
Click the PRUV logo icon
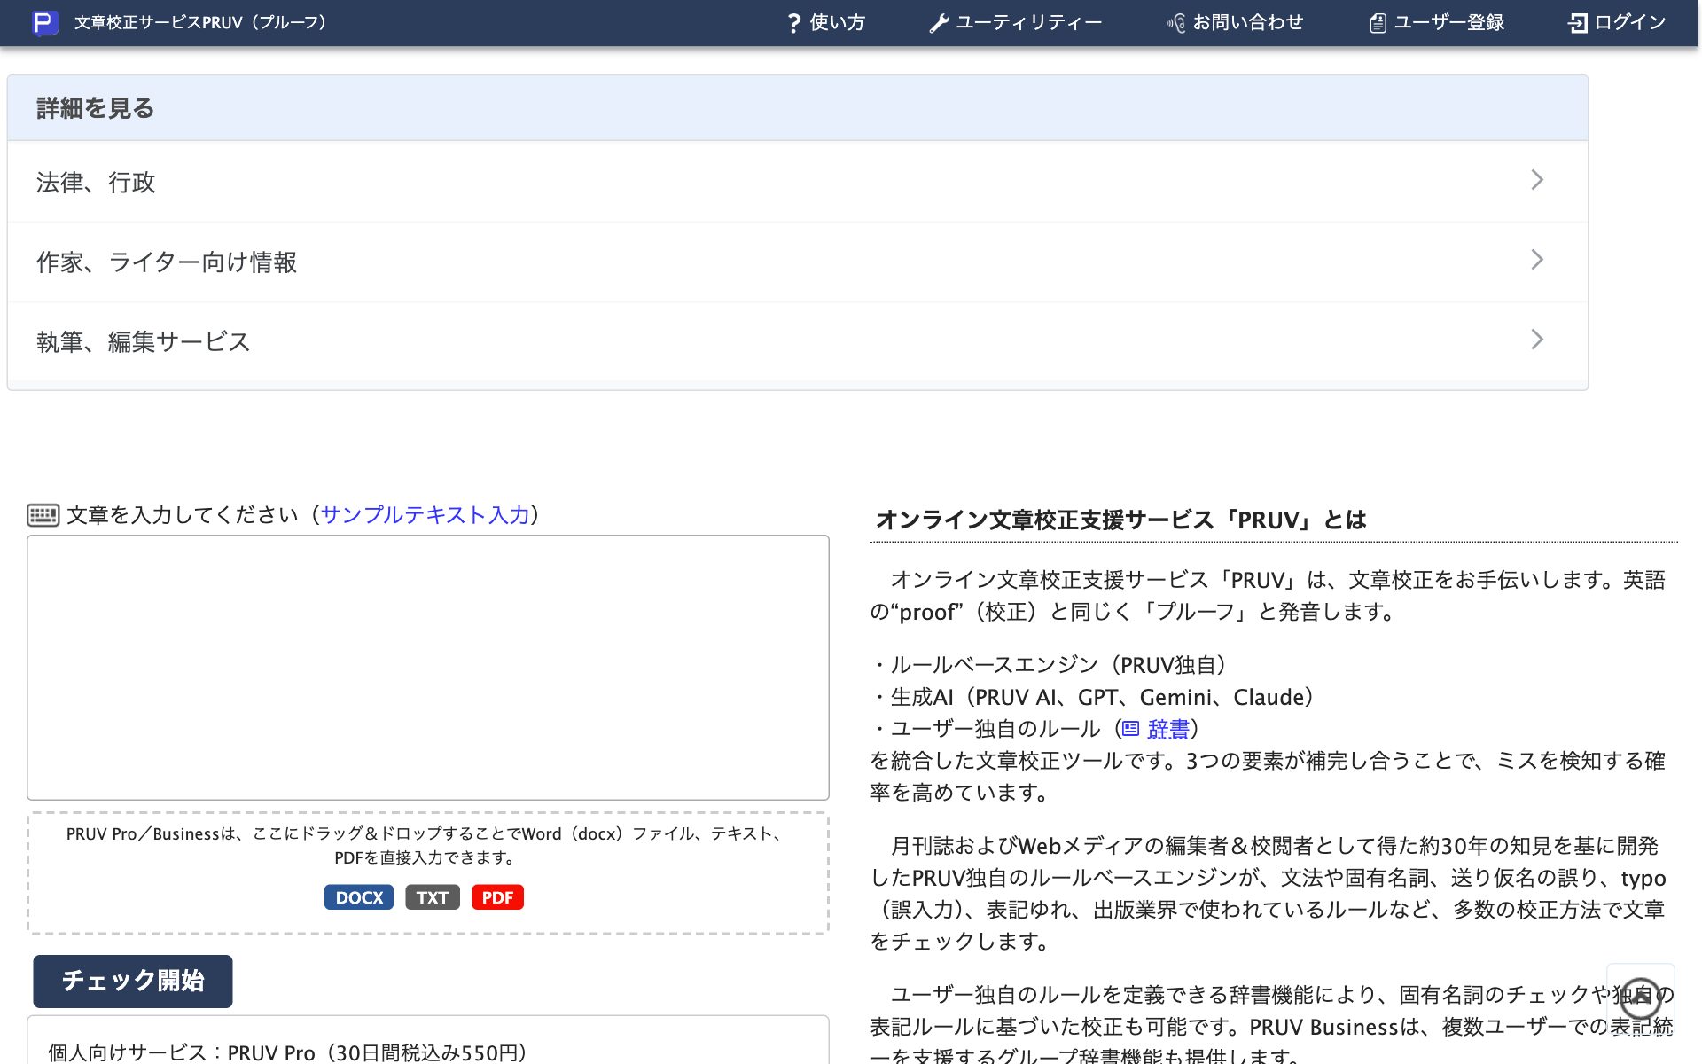(44, 22)
